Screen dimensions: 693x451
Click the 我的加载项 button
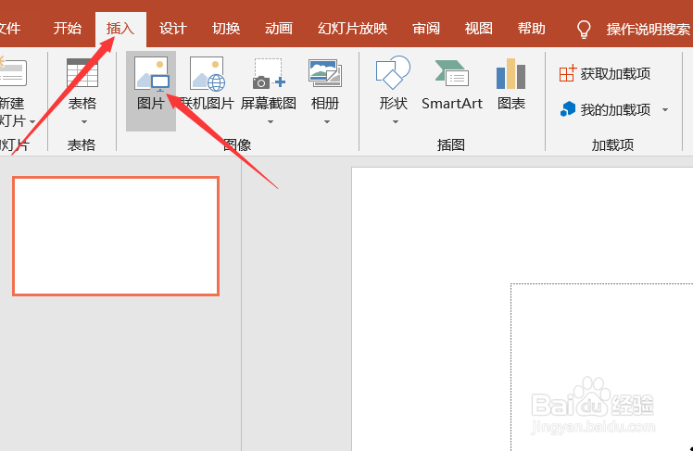pos(605,109)
